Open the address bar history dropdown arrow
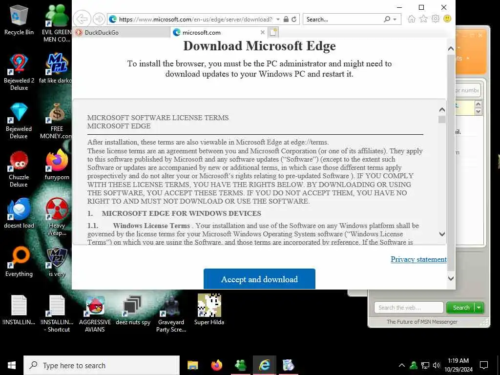 click(278, 19)
